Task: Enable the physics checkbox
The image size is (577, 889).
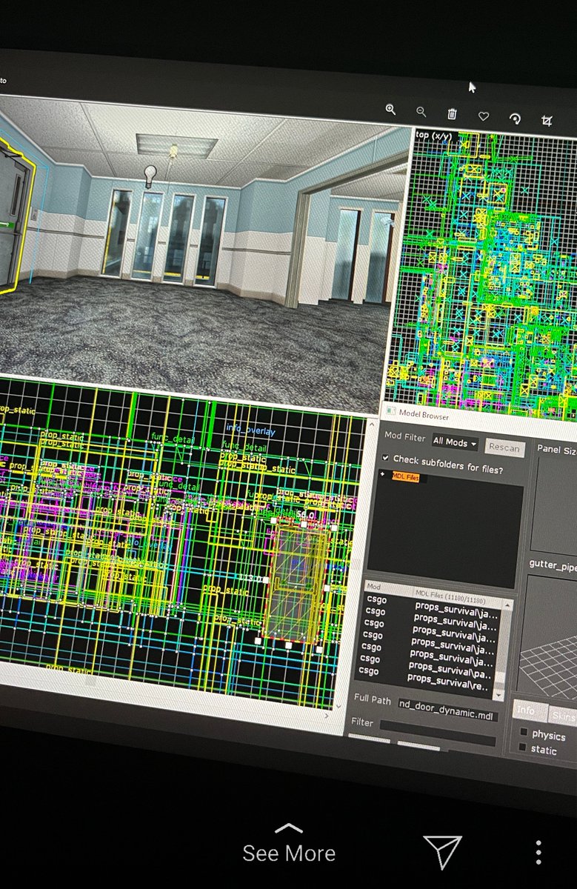Action: point(524,733)
